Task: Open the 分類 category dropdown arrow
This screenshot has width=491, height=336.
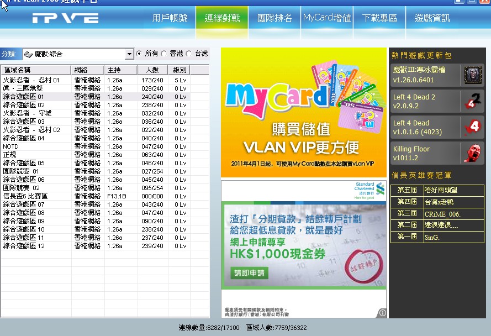Action: pyautogui.click(x=130, y=54)
